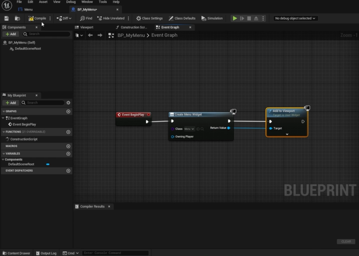The image size is (359, 256).
Task: Close the My Blueprint panel
Action: click(36, 95)
